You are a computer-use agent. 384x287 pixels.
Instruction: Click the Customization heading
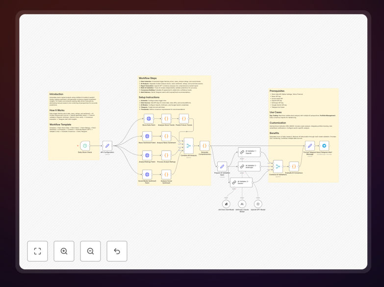(278, 123)
